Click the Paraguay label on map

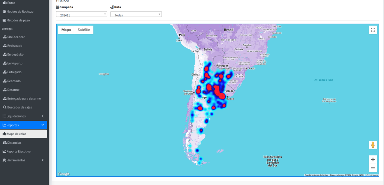pyautogui.click(x=222, y=66)
